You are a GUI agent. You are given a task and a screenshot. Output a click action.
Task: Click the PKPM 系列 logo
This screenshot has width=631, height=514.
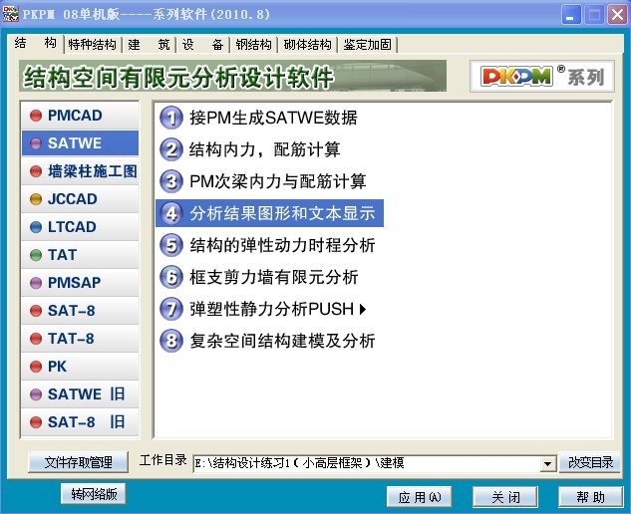pyautogui.click(x=542, y=77)
